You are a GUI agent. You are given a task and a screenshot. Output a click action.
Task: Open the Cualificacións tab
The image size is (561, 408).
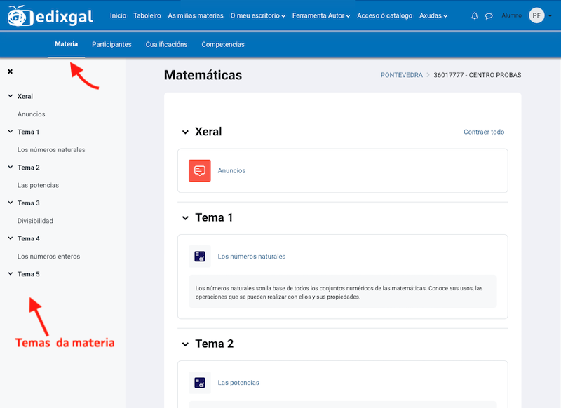coord(166,43)
